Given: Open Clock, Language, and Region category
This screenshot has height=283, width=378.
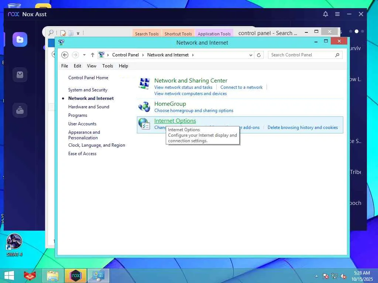Looking at the screenshot, I should click(97, 145).
